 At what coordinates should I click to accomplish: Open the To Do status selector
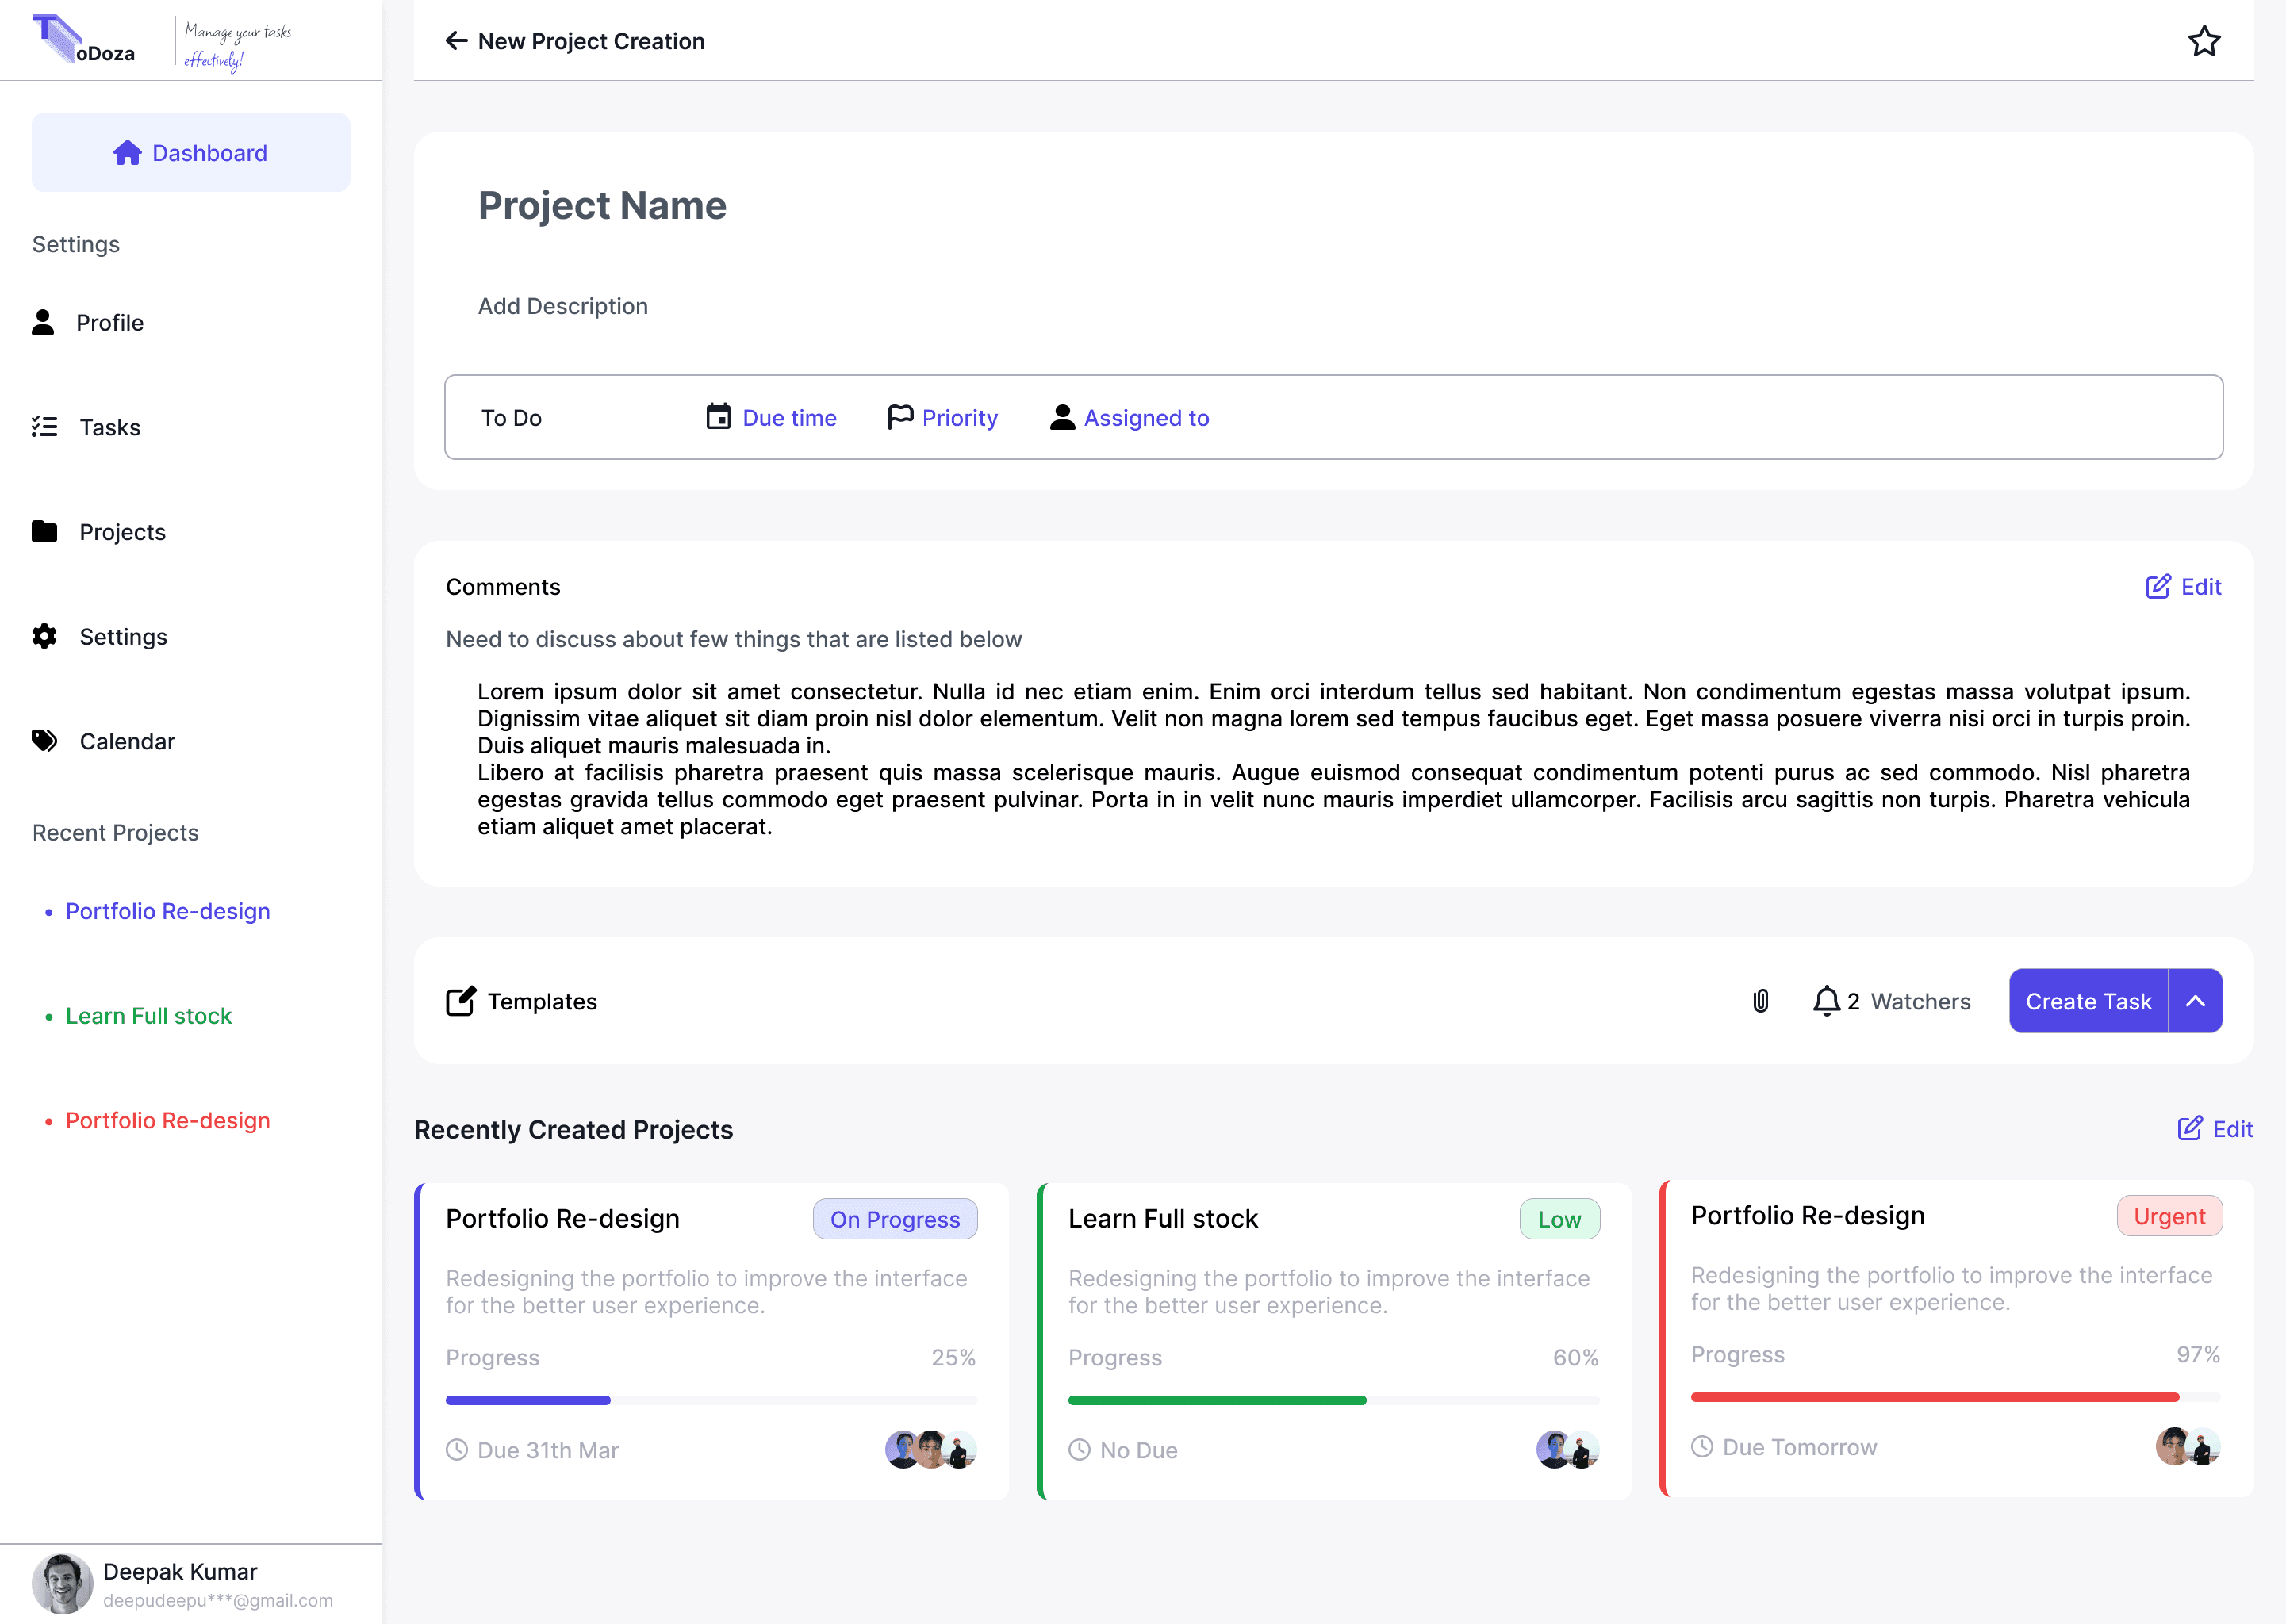(512, 418)
